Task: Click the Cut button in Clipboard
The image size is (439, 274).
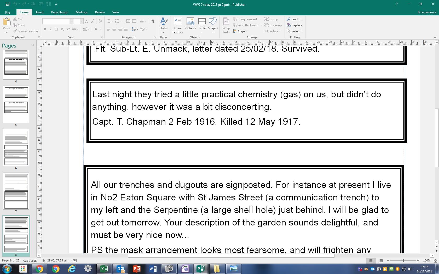Action: (x=18, y=19)
